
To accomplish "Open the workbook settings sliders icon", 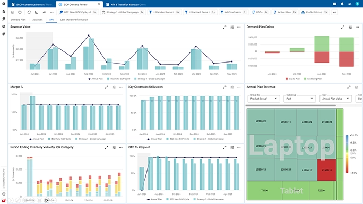I will [12, 12].
